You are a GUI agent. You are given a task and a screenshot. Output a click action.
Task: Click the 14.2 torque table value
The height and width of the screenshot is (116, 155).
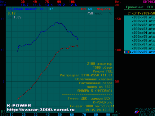pos(61,5)
